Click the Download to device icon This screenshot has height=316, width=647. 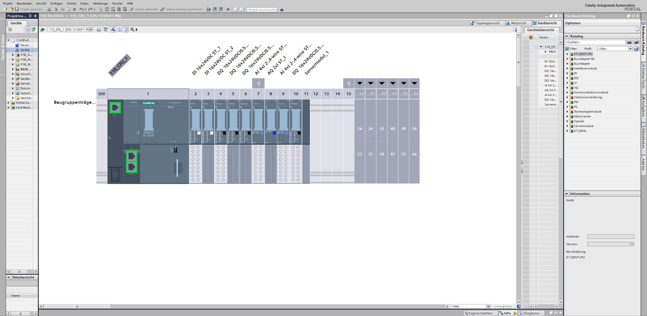click(107, 9)
